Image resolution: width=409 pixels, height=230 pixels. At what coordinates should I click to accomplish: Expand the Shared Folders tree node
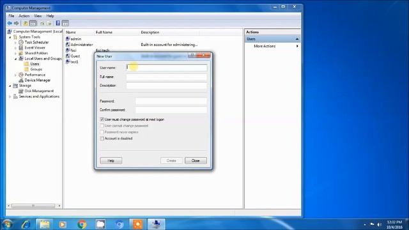tap(15, 54)
